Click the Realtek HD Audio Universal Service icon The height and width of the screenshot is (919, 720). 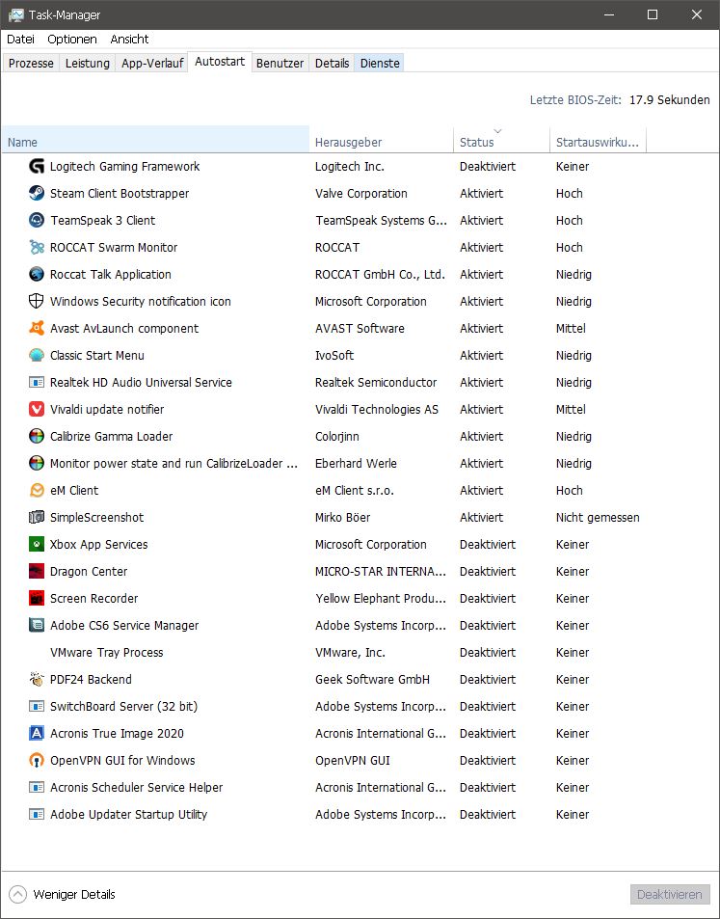click(37, 382)
